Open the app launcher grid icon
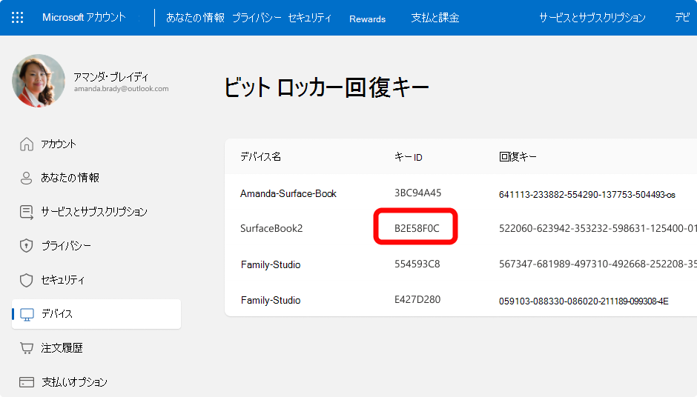The height and width of the screenshot is (397, 697). click(17, 17)
